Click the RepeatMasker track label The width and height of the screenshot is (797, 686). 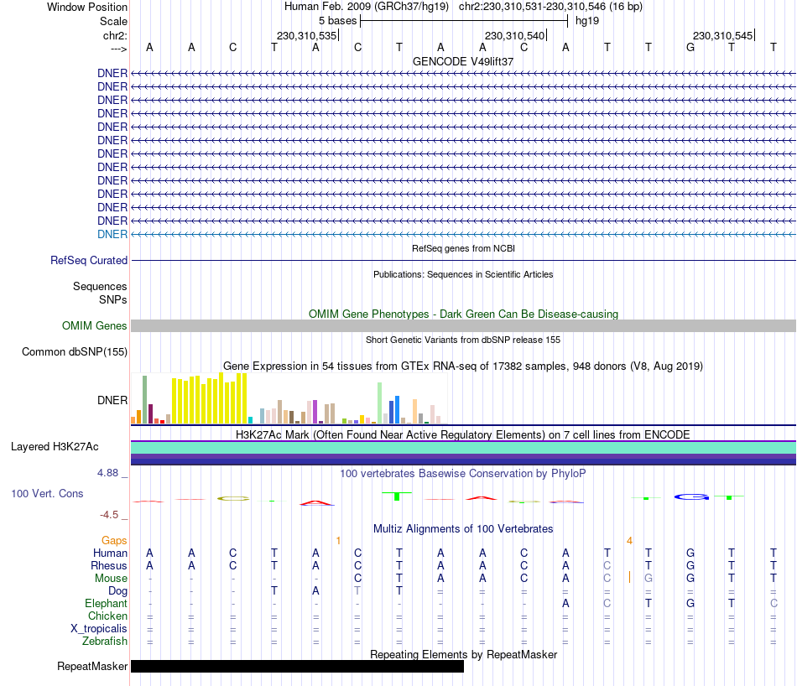[x=92, y=666]
